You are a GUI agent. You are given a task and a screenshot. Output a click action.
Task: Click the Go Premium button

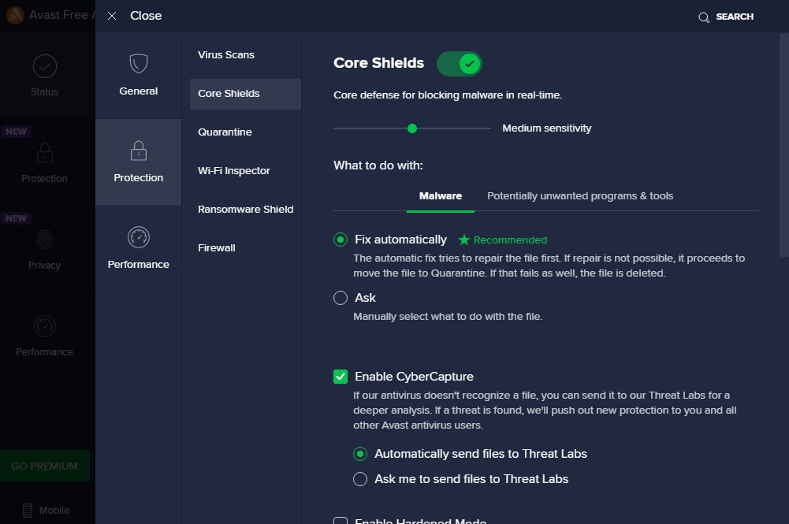(x=44, y=466)
